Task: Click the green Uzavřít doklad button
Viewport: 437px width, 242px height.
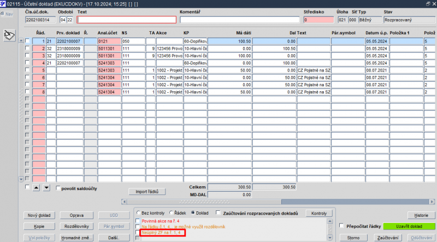Action: (409, 226)
